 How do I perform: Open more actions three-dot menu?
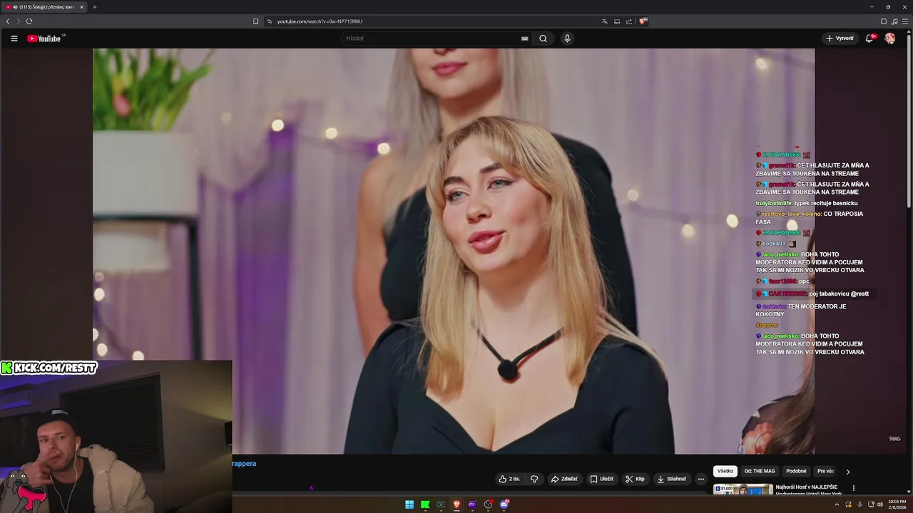point(701,479)
